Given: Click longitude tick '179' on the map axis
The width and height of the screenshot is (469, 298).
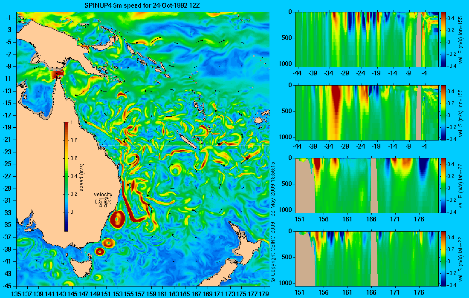Looking at the screenshot, I should coord(264,294).
